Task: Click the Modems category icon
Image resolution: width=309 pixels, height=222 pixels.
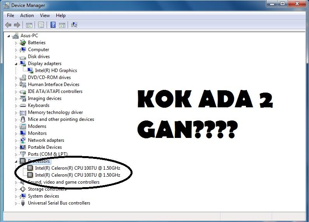Action: (x=23, y=126)
